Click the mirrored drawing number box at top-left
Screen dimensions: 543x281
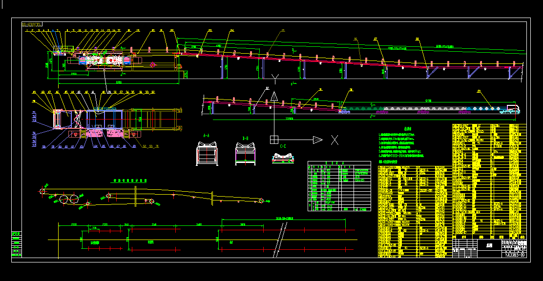click(32, 24)
